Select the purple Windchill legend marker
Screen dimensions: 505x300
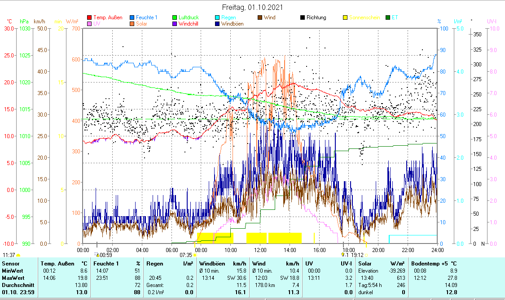[175, 24]
